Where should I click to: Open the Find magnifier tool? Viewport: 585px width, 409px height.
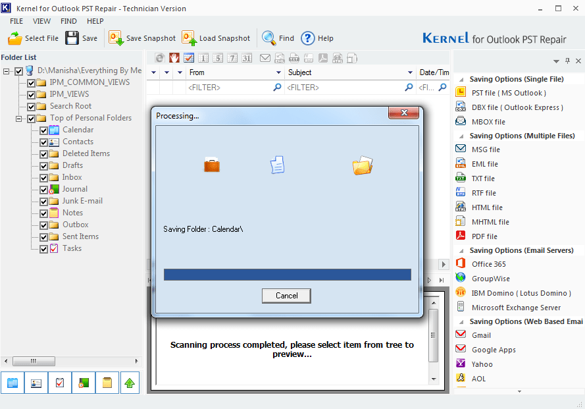[x=268, y=38]
